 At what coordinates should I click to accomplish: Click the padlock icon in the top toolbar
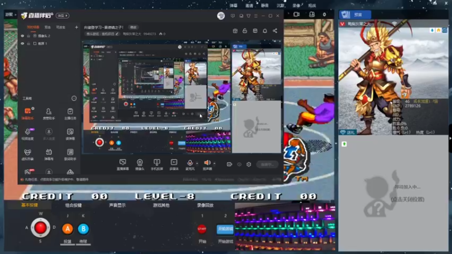pos(245,30)
